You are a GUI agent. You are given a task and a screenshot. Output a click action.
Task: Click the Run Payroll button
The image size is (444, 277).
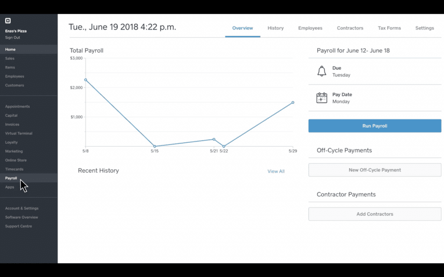[x=374, y=126]
